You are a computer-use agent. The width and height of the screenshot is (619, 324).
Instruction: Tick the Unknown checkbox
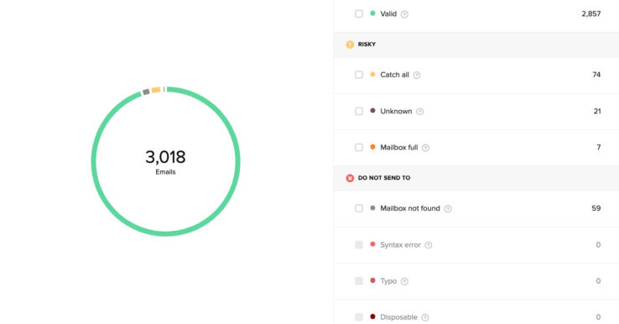click(359, 111)
